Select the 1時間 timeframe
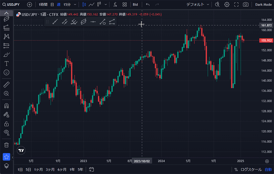Viewport: 274px width, 174px height. coord(43,5)
